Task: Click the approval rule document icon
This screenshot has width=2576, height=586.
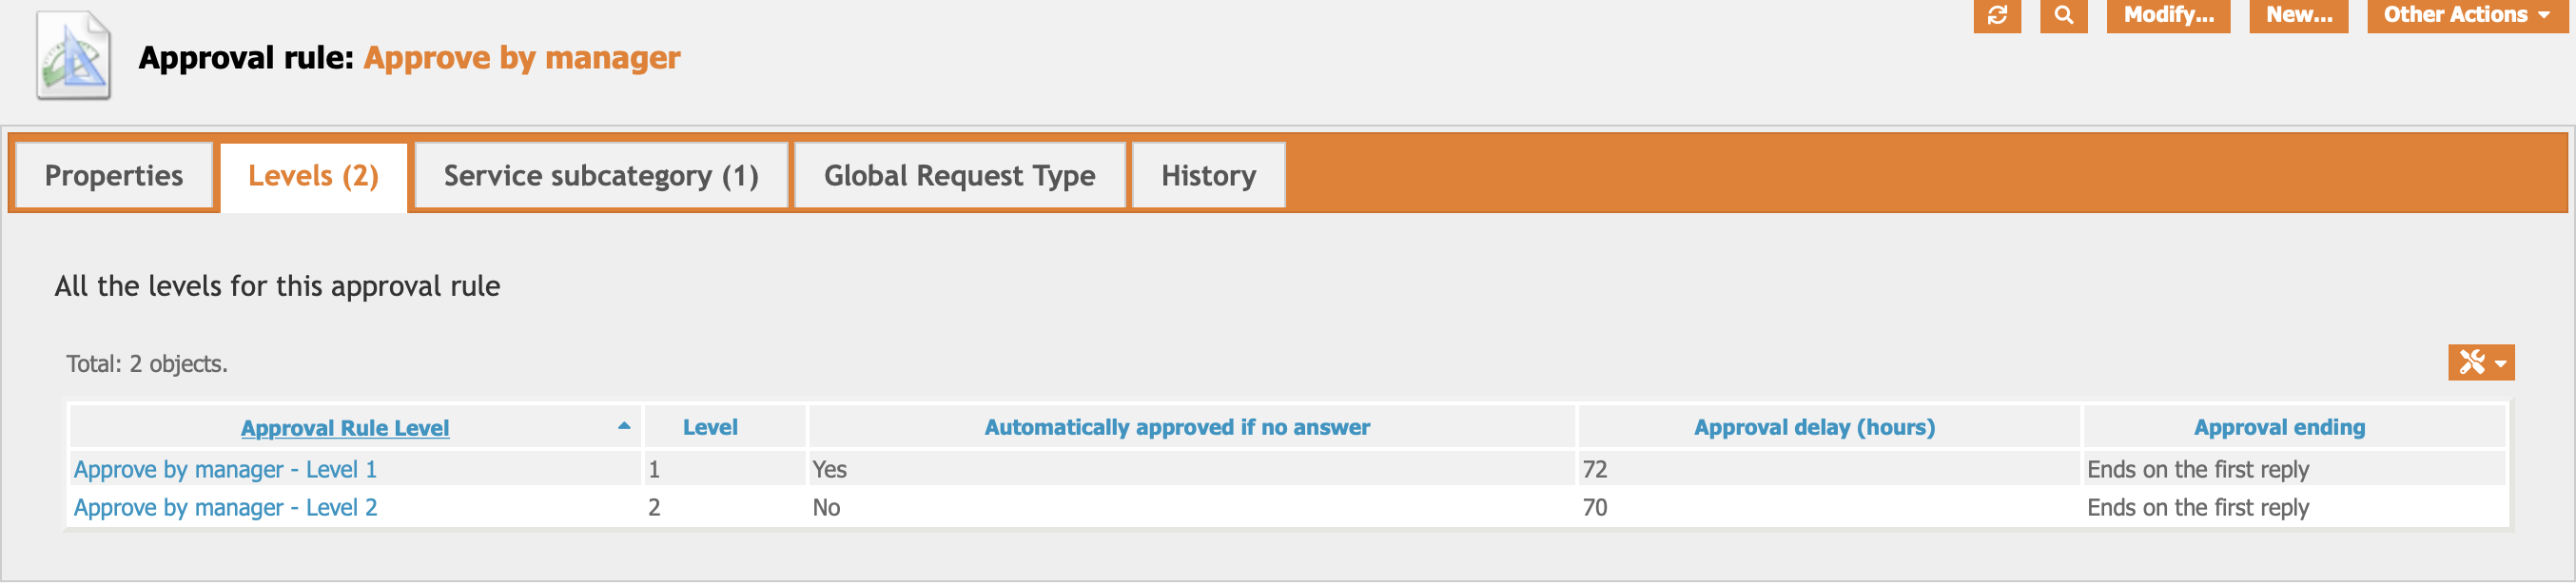Action: tap(73, 55)
